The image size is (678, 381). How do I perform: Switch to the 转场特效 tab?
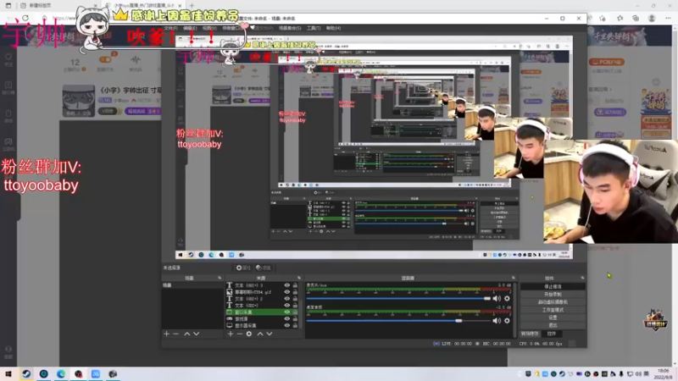[x=530, y=334]
